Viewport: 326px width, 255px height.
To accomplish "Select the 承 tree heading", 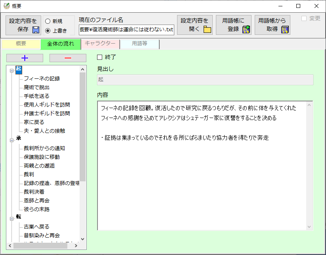I will coord(19,138).
